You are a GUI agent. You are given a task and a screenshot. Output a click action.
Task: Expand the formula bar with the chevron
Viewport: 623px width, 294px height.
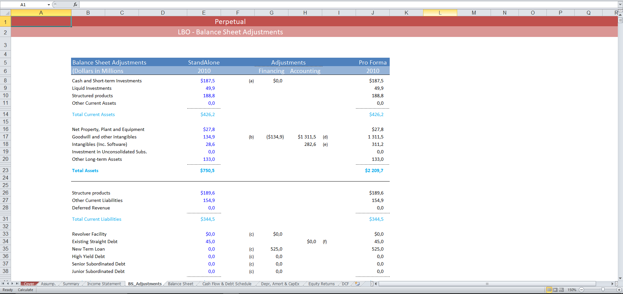[x=620, y=5]
